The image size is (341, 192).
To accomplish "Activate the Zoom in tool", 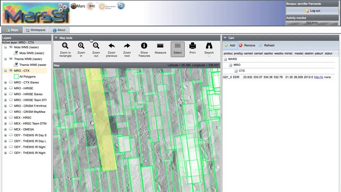I will click(81, 50).
